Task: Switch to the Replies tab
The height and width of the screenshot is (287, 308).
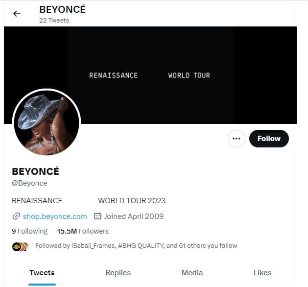Action: 118,273
